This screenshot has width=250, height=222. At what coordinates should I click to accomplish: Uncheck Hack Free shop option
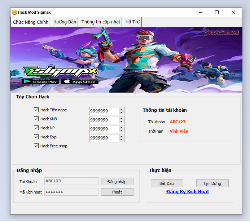point(36,146)
